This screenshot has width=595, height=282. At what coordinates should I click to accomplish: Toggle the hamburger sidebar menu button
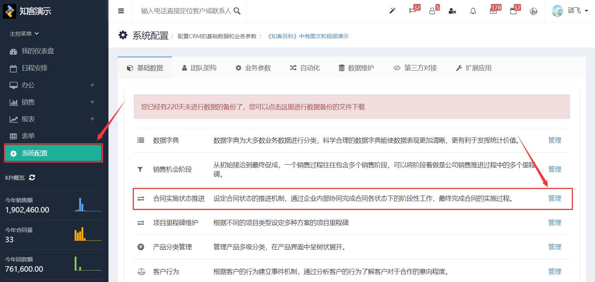pyautogui.click(x=121, y=11)
